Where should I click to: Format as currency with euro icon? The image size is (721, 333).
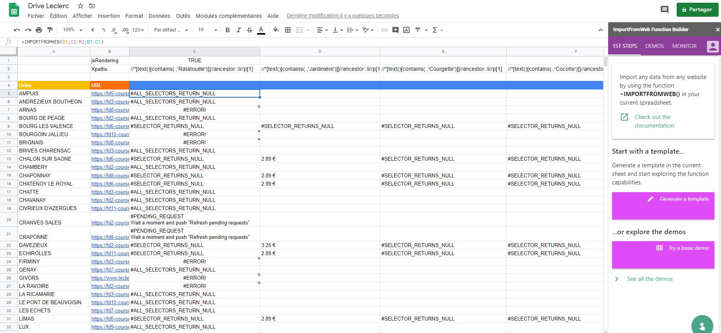point(93,30)
